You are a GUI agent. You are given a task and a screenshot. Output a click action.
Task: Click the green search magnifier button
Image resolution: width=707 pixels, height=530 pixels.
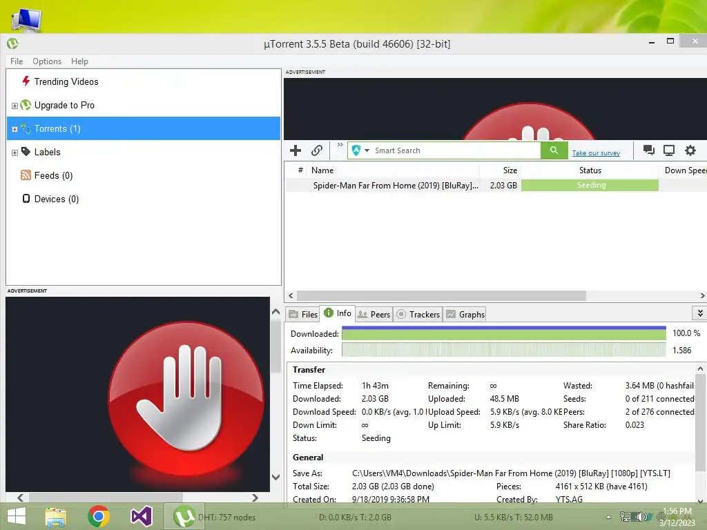coord(554,150)
